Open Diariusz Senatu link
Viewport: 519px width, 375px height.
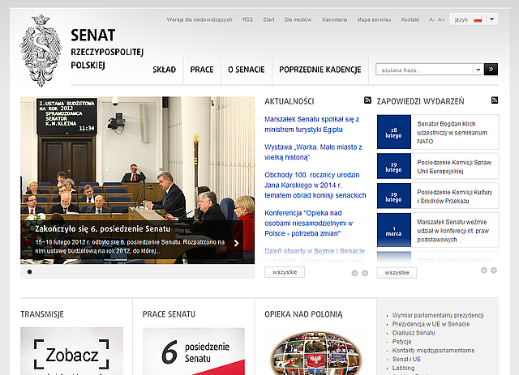tap(414, 333)
